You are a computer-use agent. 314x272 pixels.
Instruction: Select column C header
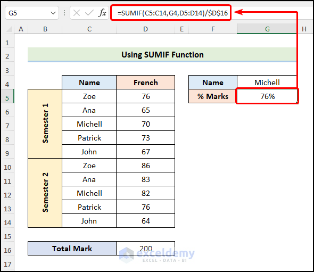pos(89,29)
